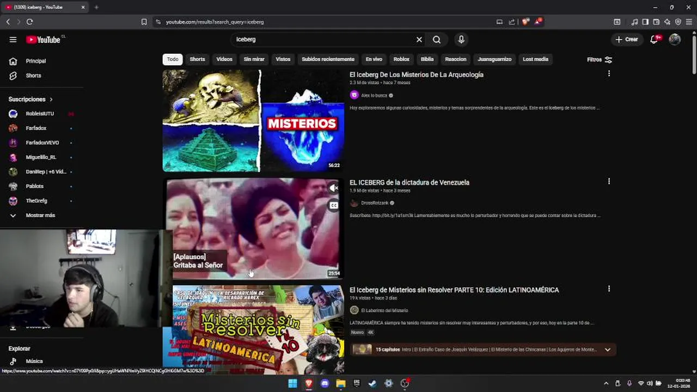This screenshot has width=697, height=392.
Task: Expand the Suscripciones section arrow
Action: 51,99
